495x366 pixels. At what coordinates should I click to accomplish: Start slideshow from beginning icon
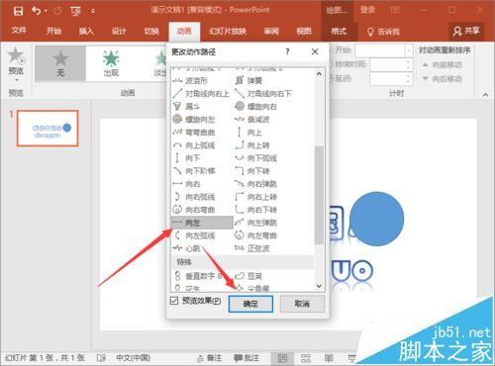[x=76, y=12]
